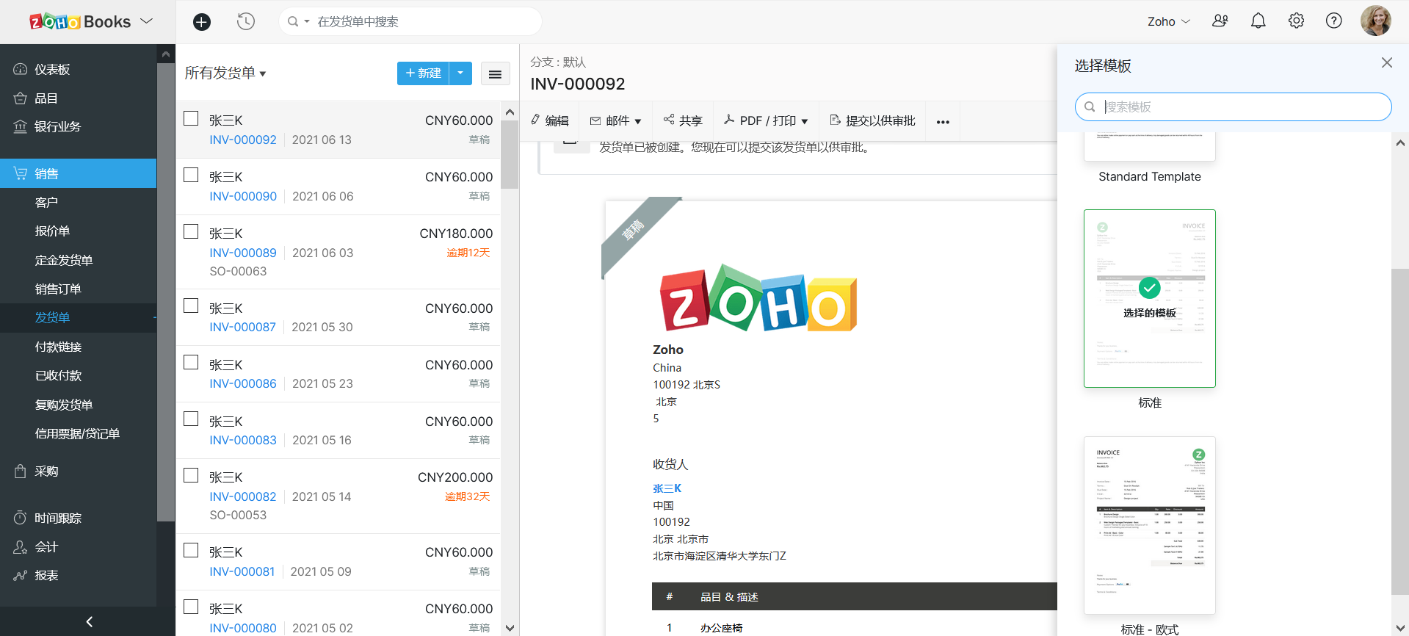Image resolution: width=1409 pixels, height=636 pixels.
Task: Click the hamburger list options icon
Action: click(x=495, y=73)
